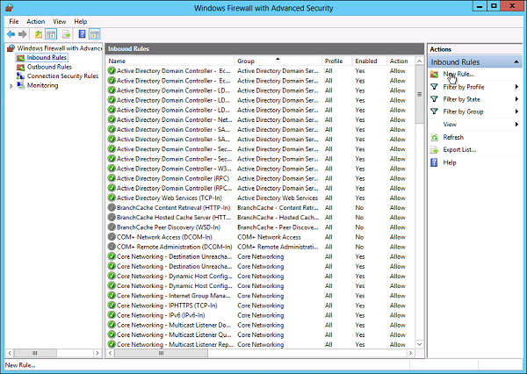This screenshot has width=527, height=374.
Task: Select Connection Security Rules tree item
Action: pyautogui.click(x=63, y=76)
